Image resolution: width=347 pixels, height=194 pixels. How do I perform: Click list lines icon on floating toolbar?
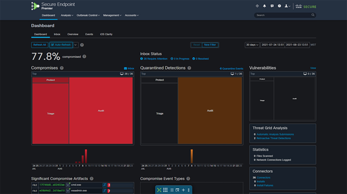[x=172, y=190]
